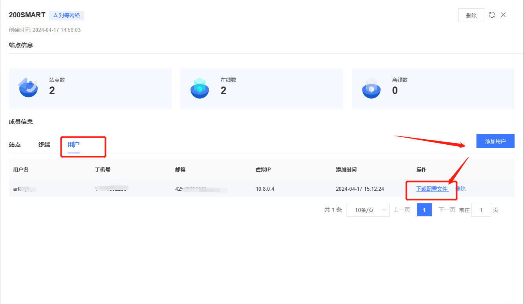This screenshot has width=524, height=304.
Task: Go to previous page with 上一页
Action: [x=402, y=210]
